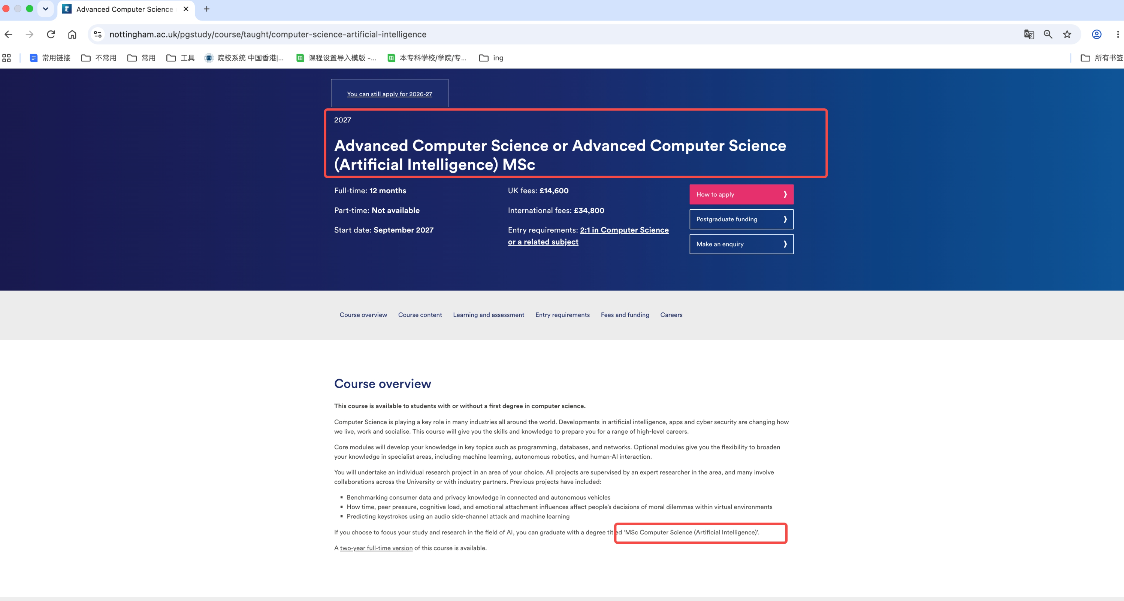Jump to the Fees and funding section

tap(625, 315)
